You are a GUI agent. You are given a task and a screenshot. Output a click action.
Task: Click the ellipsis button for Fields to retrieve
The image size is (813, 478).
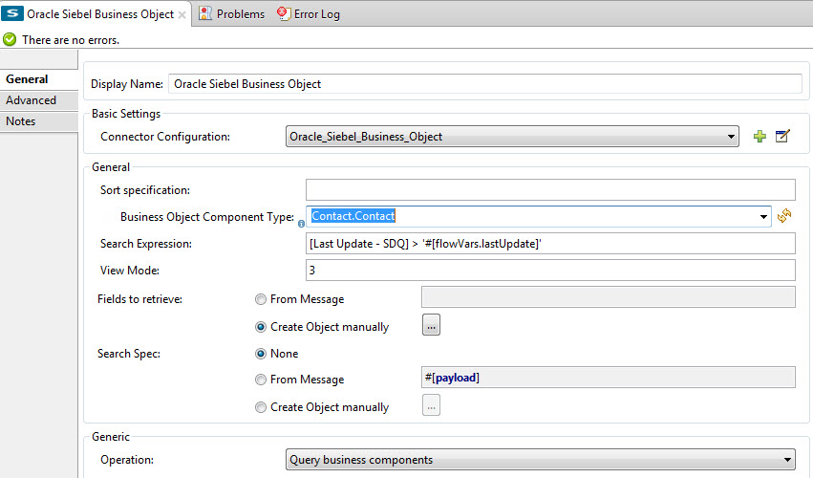coord(431,326)
